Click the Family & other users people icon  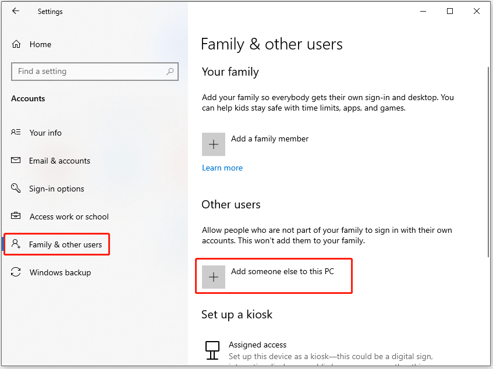point(16,244)
